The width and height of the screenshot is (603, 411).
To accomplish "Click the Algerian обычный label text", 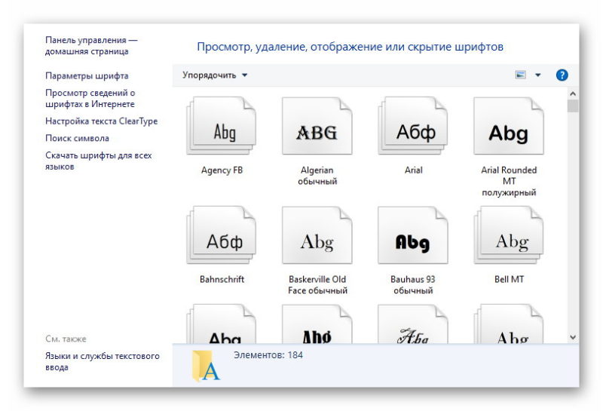I will pyautogui.click(x=317, y=176).
